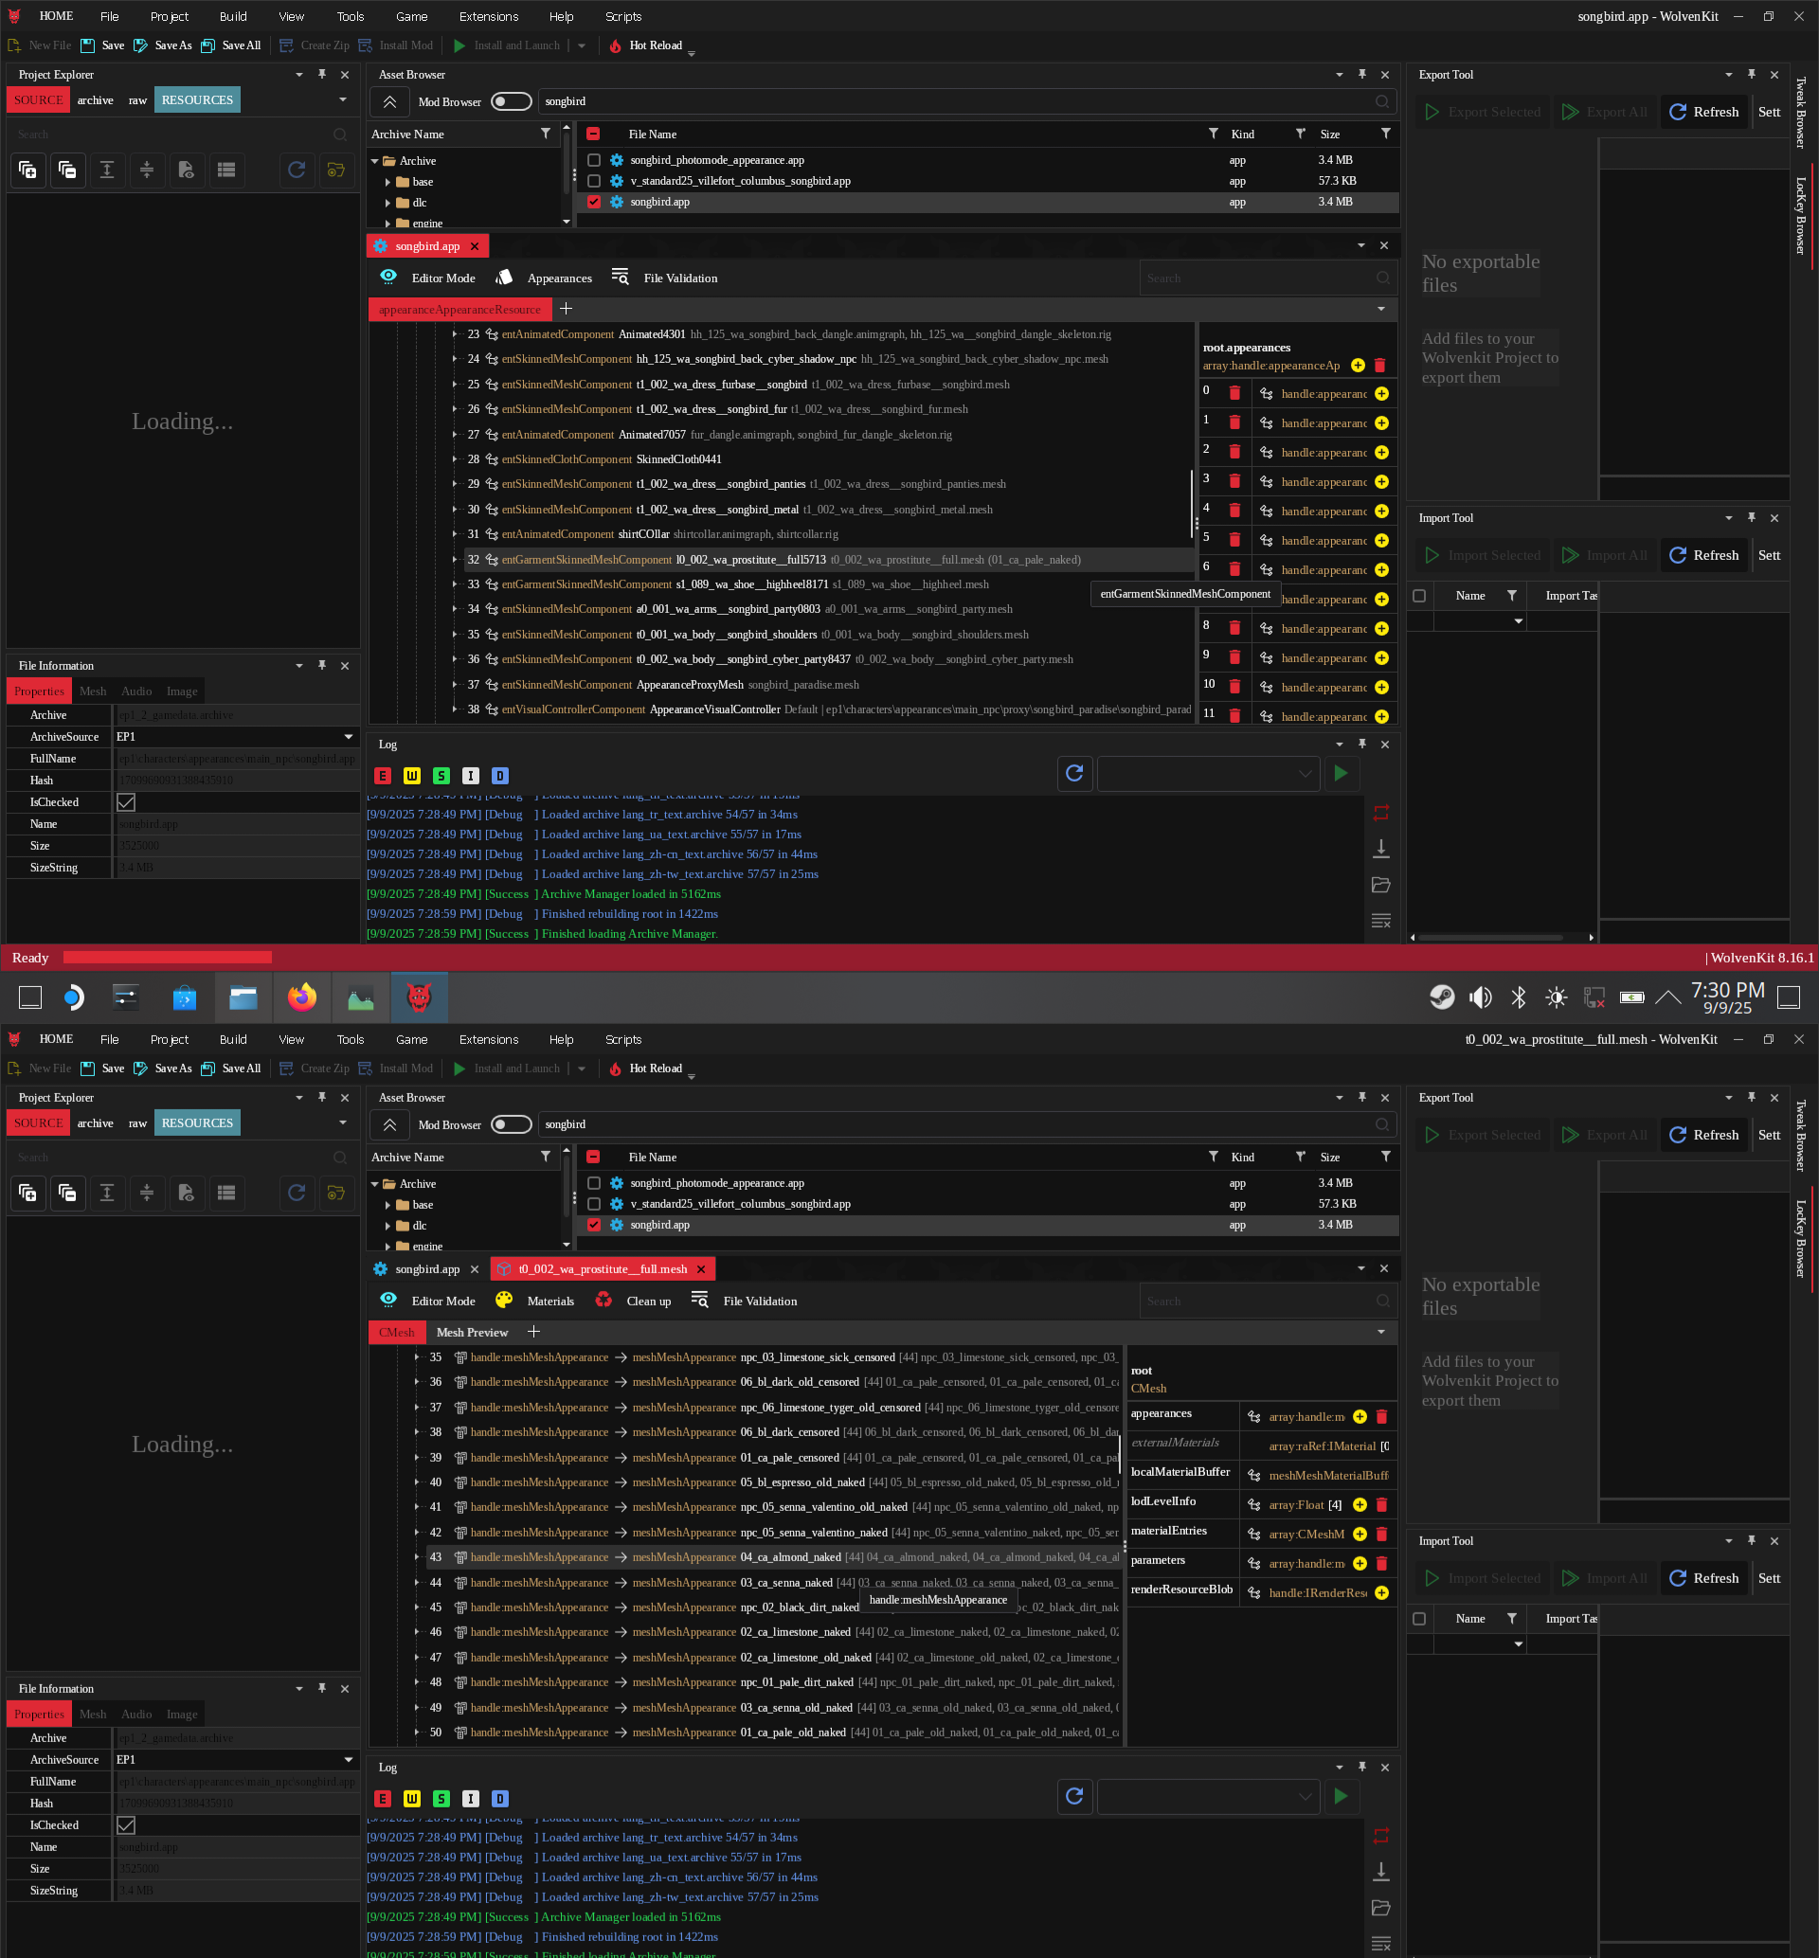The width and height of the screenshot is (1819, 1958).
Task: Click the WolvenKit red wolf taskbar icon
Action: 419,997
